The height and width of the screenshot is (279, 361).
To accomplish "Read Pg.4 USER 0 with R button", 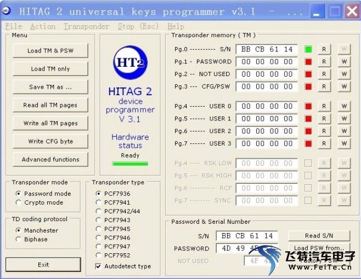I will click(x=324, y=106).
